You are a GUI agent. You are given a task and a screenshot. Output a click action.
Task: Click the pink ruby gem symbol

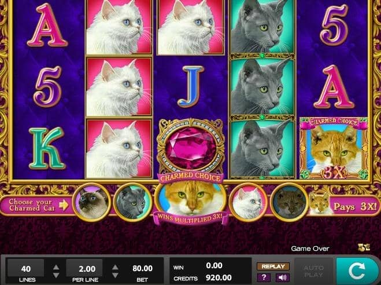(191, 148)
